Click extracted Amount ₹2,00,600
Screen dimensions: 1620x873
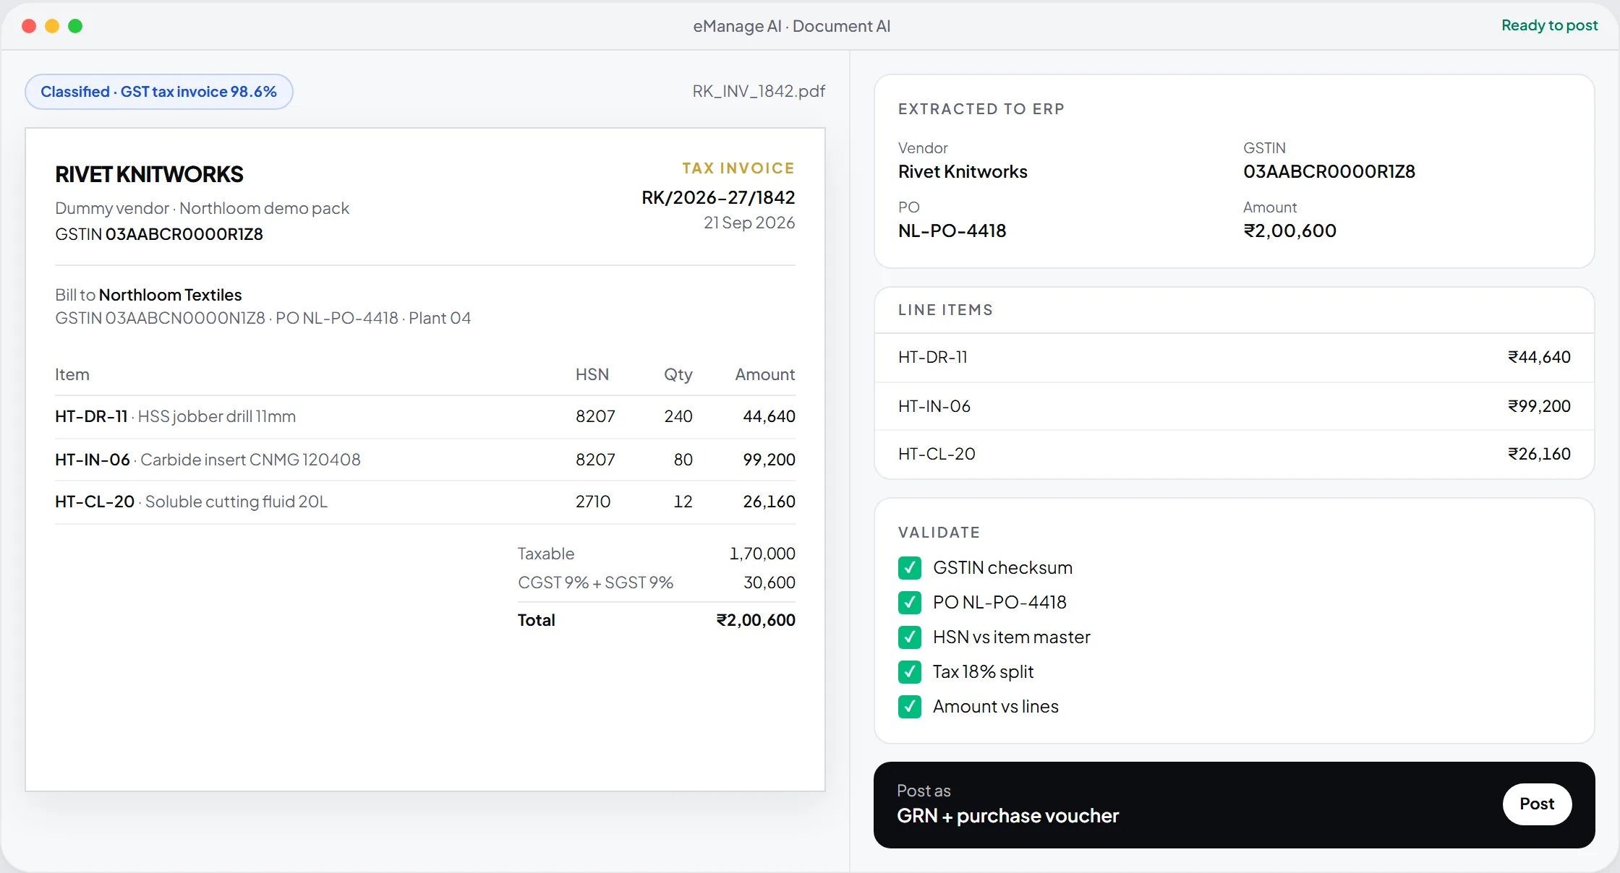[x=1290, y=231]
